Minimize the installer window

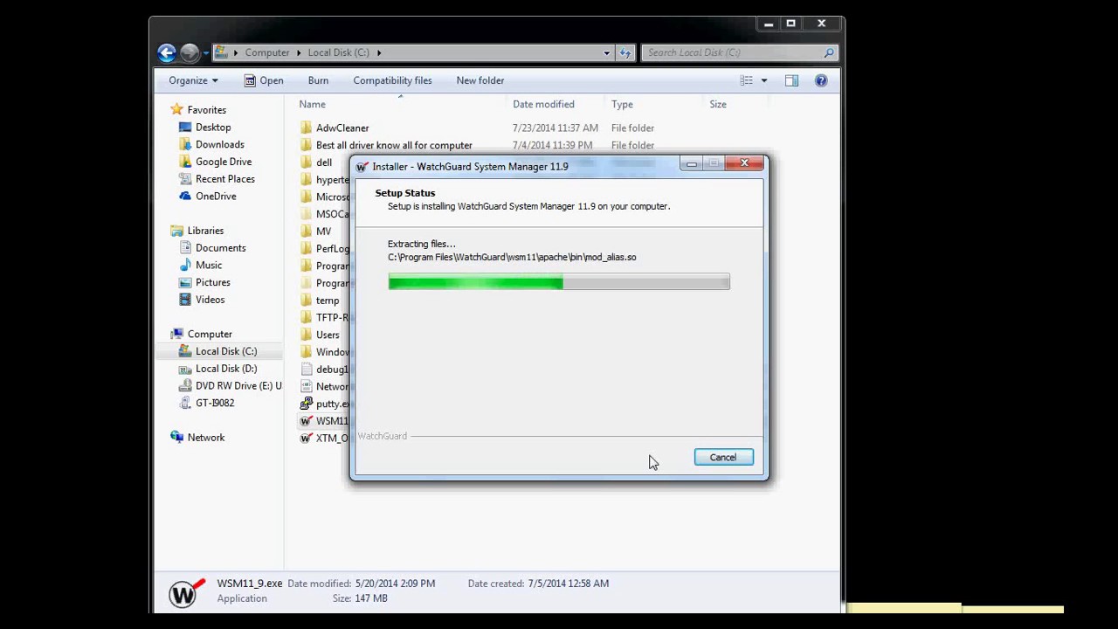(x=692, y=163)
